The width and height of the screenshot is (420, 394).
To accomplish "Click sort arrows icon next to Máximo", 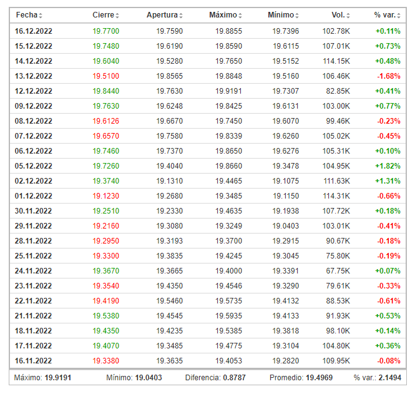I will [x=240, y=16].
